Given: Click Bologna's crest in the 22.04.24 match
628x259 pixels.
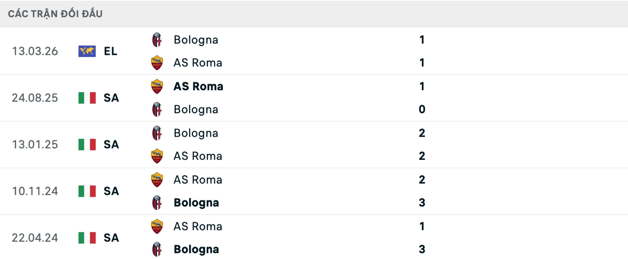Looking at the screenshot, I should [x=157, y=250].
